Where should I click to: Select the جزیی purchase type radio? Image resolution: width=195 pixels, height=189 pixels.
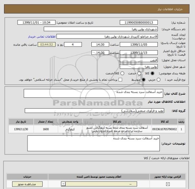pos(158,80)
